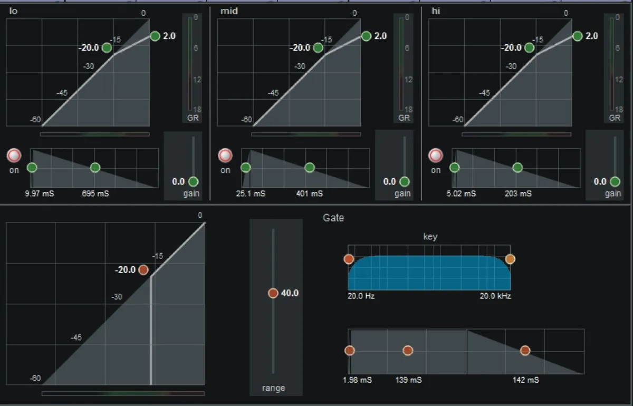Click the Gate section title

333,217
